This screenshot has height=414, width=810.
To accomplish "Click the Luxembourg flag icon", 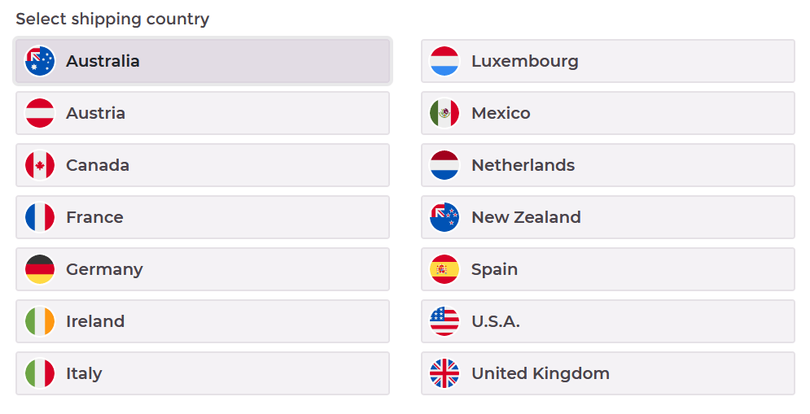I will point(444,61).
